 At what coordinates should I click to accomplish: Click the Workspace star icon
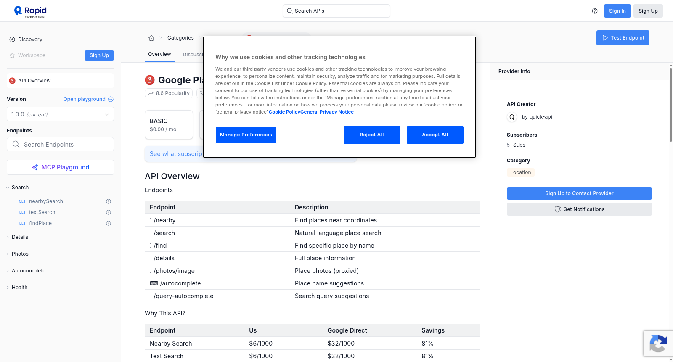(12, 55)
